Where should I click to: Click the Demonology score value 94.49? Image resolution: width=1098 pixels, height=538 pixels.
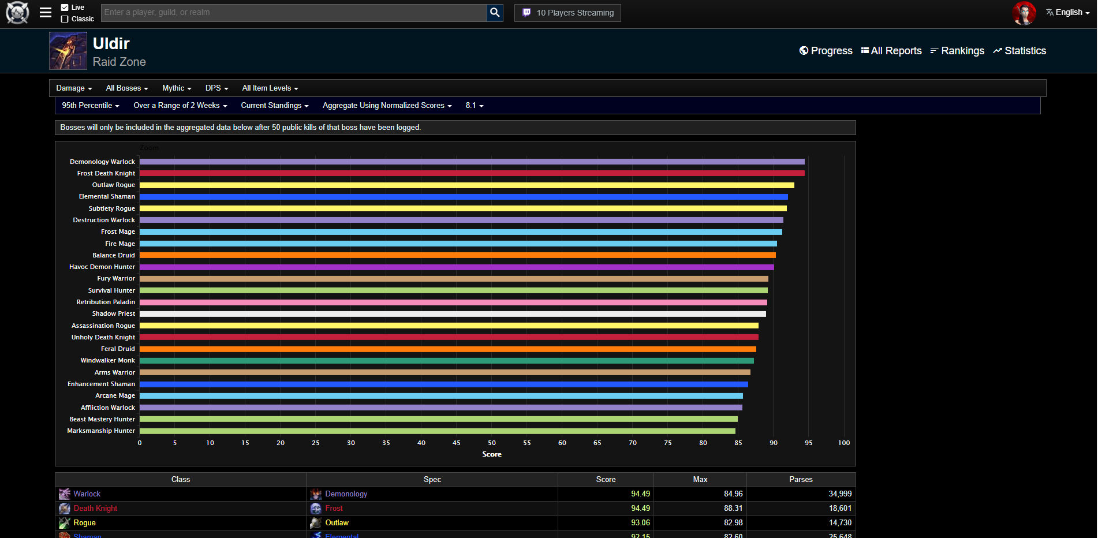(640, 494)
